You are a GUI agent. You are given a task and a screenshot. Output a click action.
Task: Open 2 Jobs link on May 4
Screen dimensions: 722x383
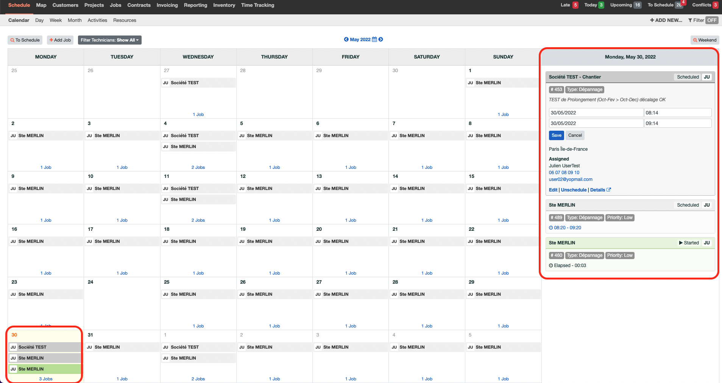click(x=198, y=167)
